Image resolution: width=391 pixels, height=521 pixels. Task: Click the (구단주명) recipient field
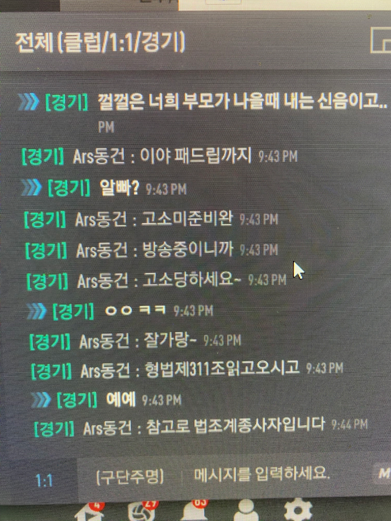[x=130, y=477]
